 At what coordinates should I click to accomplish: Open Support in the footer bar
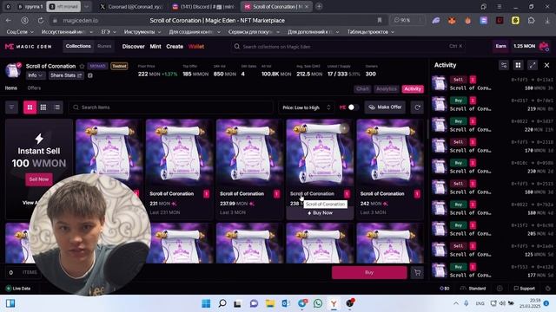coord(524,289)
